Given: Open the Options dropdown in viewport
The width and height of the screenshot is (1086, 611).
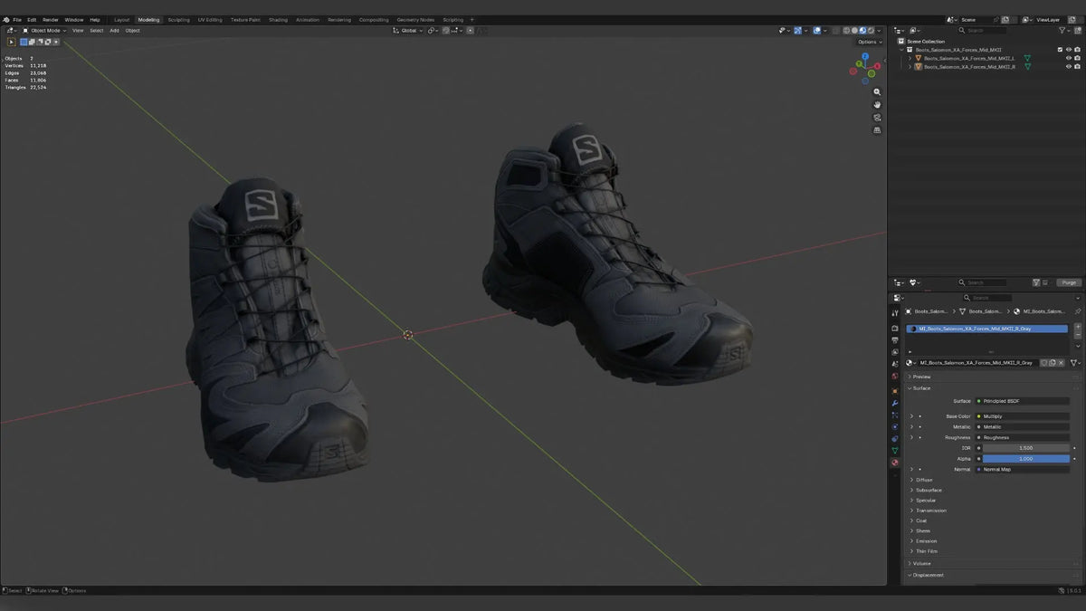Looking at the screenshot, I should [x=868, y=42].
